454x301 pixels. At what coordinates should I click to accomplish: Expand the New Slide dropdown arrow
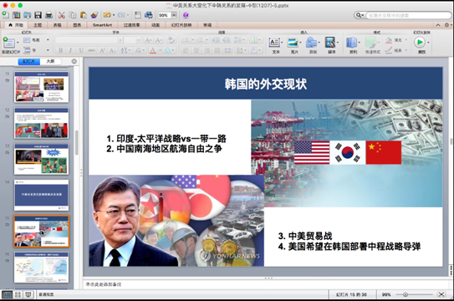18,43
